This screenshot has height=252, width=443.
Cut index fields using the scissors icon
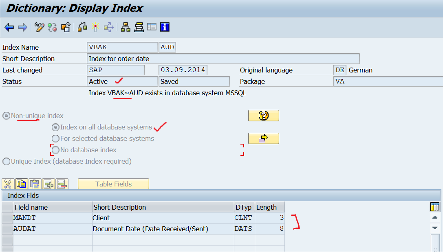click(7, 184)
